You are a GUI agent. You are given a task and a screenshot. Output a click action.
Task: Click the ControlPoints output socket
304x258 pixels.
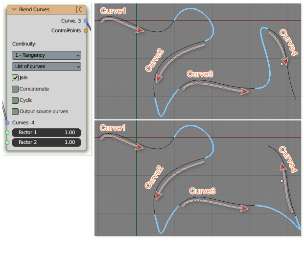tap(86, 31)
